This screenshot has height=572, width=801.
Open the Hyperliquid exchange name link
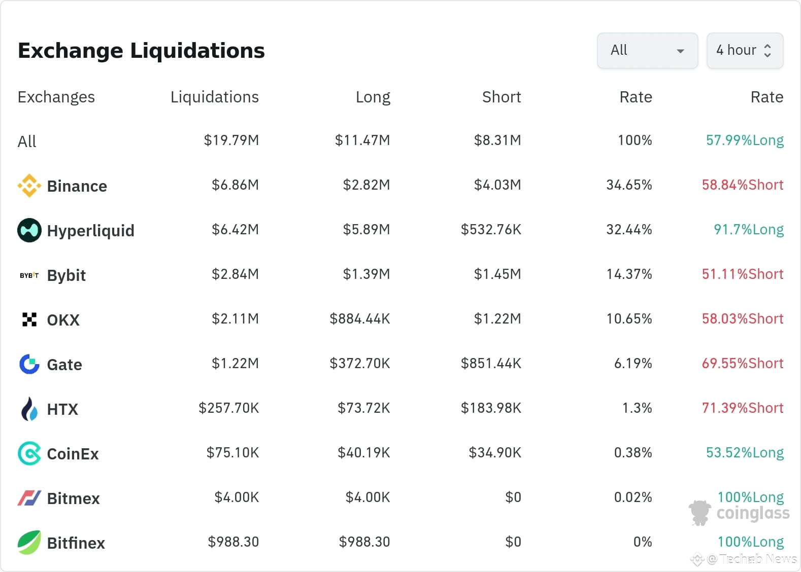(90, 231)
